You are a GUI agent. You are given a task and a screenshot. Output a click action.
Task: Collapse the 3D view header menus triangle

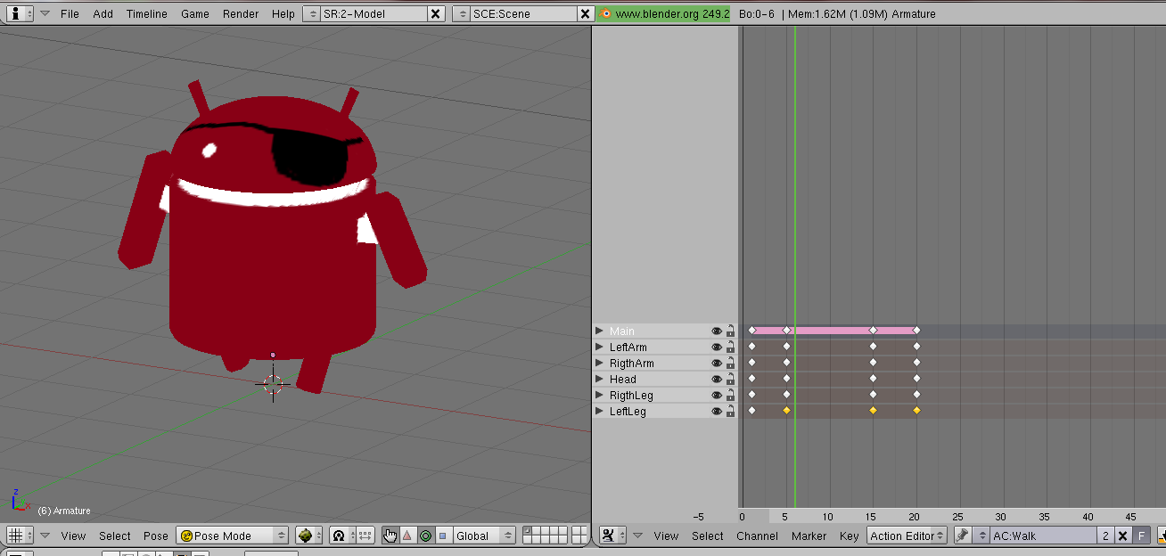(x=45, y=536)
